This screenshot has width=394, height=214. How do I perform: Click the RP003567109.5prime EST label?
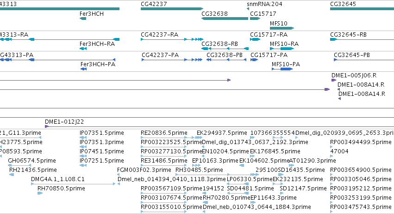tap(171, 189)
